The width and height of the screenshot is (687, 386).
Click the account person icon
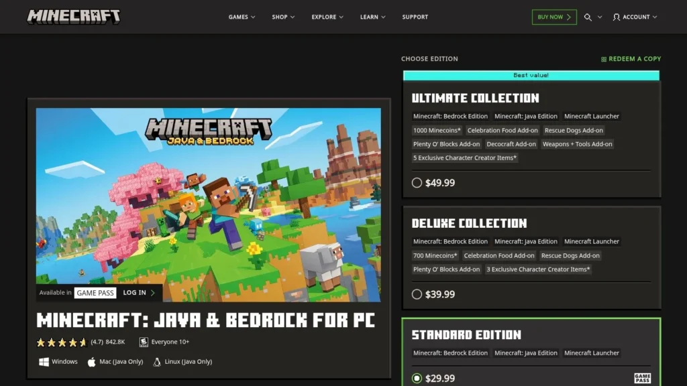[616, 17]
